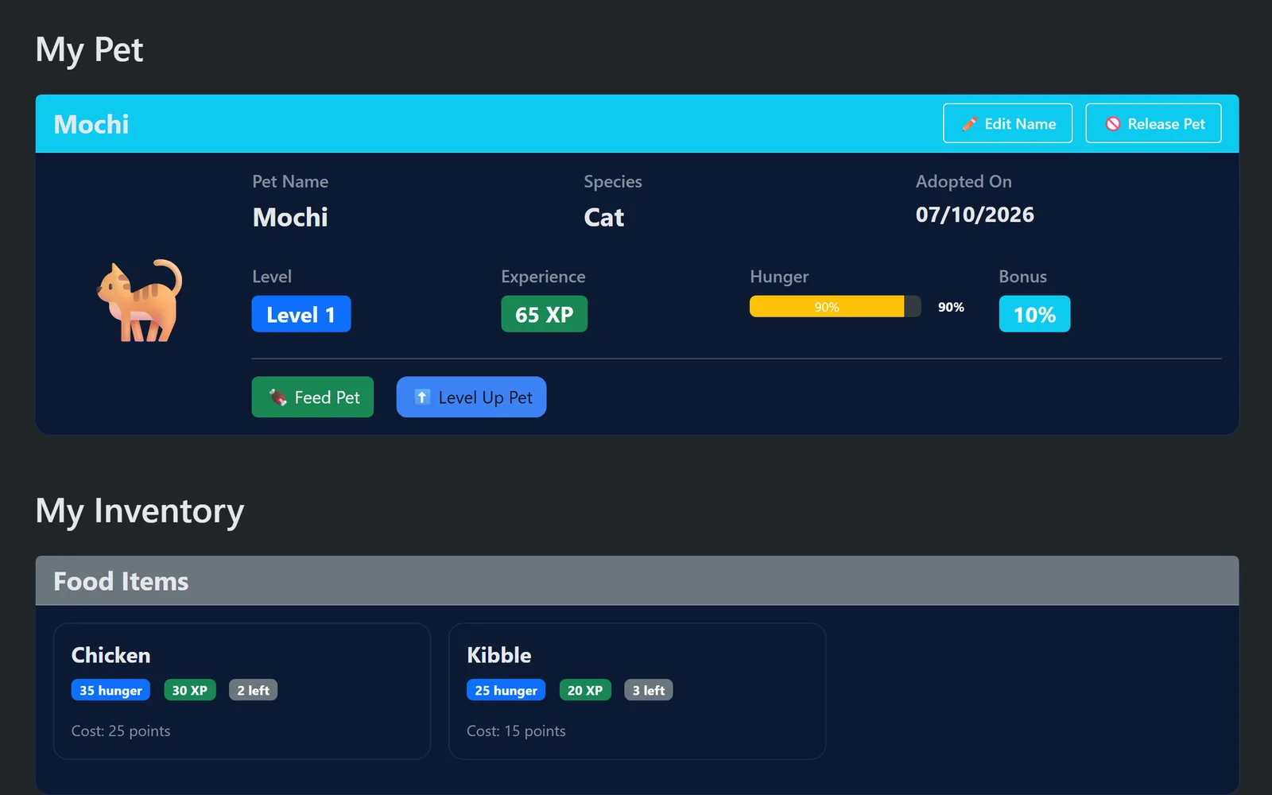
Task: Click Kibble's 3 left badge
Action: click(649, 690)
